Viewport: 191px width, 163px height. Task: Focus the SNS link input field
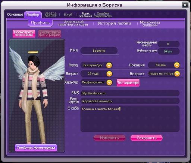[x=130, y=93]
